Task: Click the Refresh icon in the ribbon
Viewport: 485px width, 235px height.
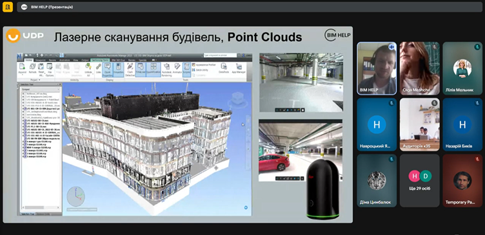Action: [32, 67]
